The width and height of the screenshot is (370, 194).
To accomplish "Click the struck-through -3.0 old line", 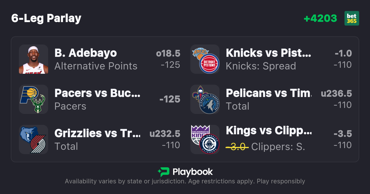I will point(237,147).
